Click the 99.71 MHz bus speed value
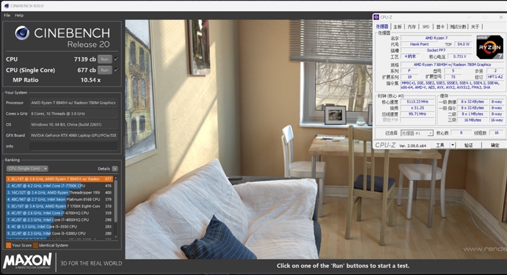The height and width of the screenshot is (275, 507). click(x=418, y=114)
